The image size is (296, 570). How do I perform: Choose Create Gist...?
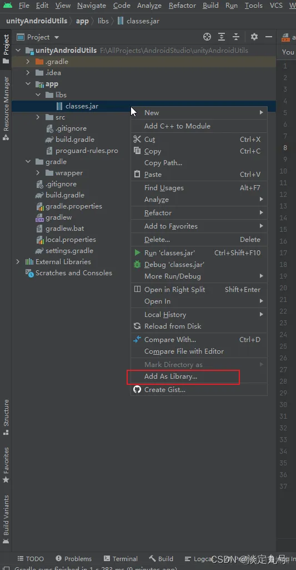(199, 390)
